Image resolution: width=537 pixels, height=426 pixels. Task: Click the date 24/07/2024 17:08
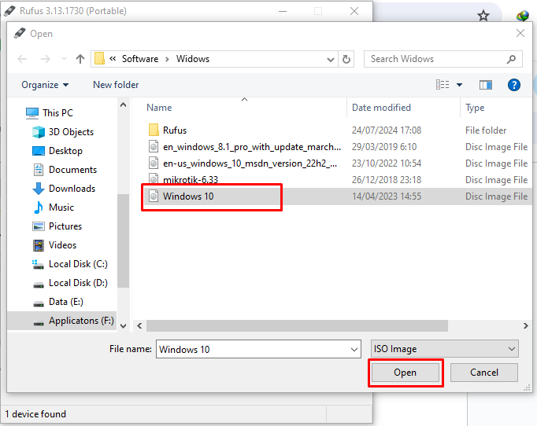click(x=387, y=130)
